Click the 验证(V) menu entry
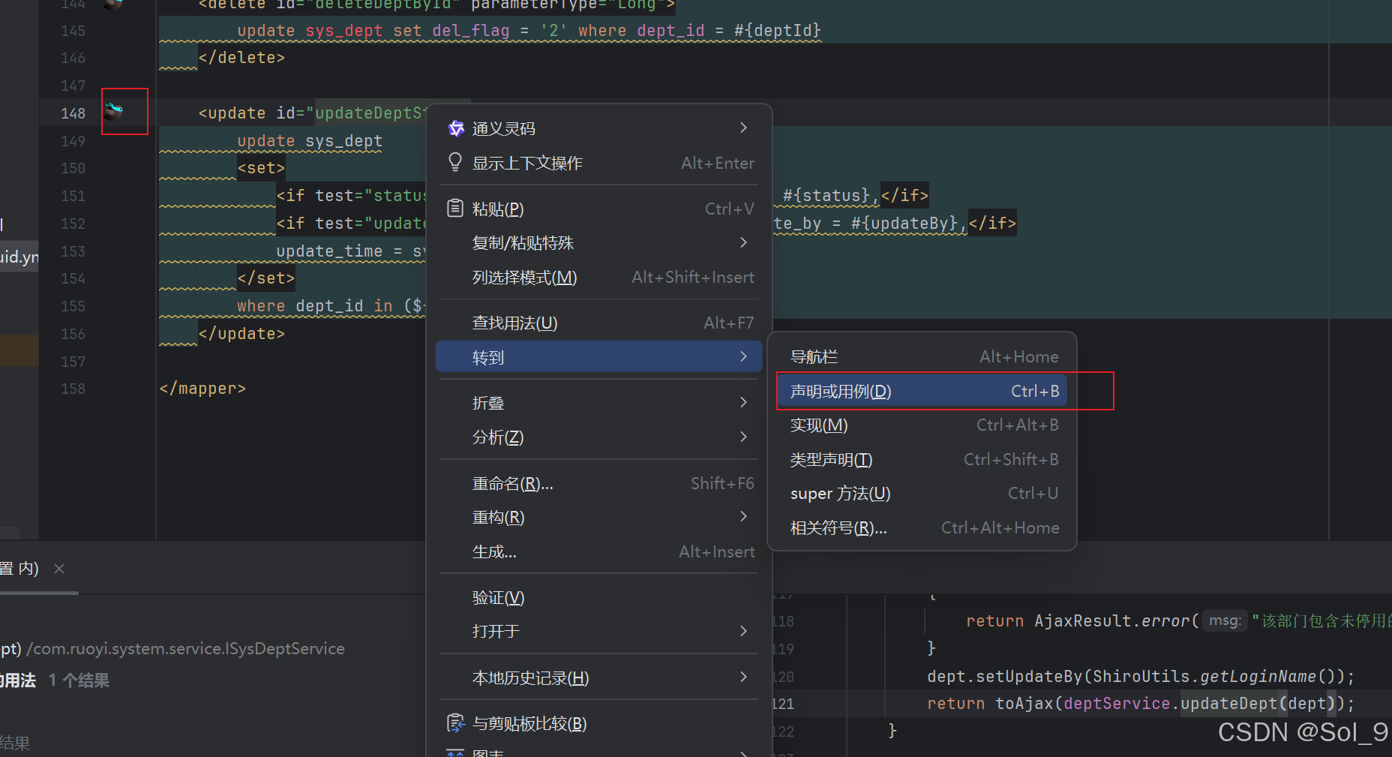The height and width of the screenshot is (757, 1392). point(498,597)
